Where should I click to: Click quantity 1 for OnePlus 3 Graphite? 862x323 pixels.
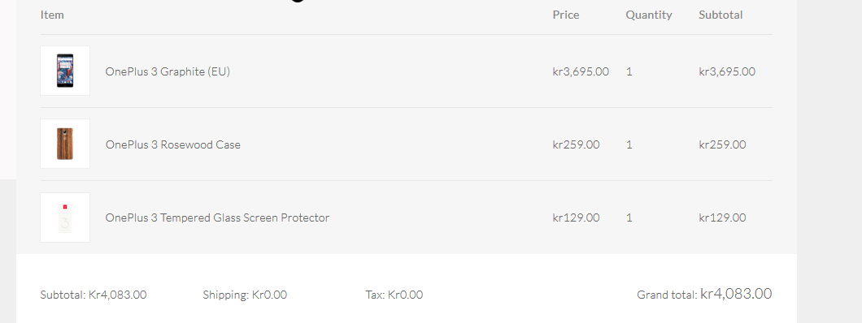pos(629,71)
